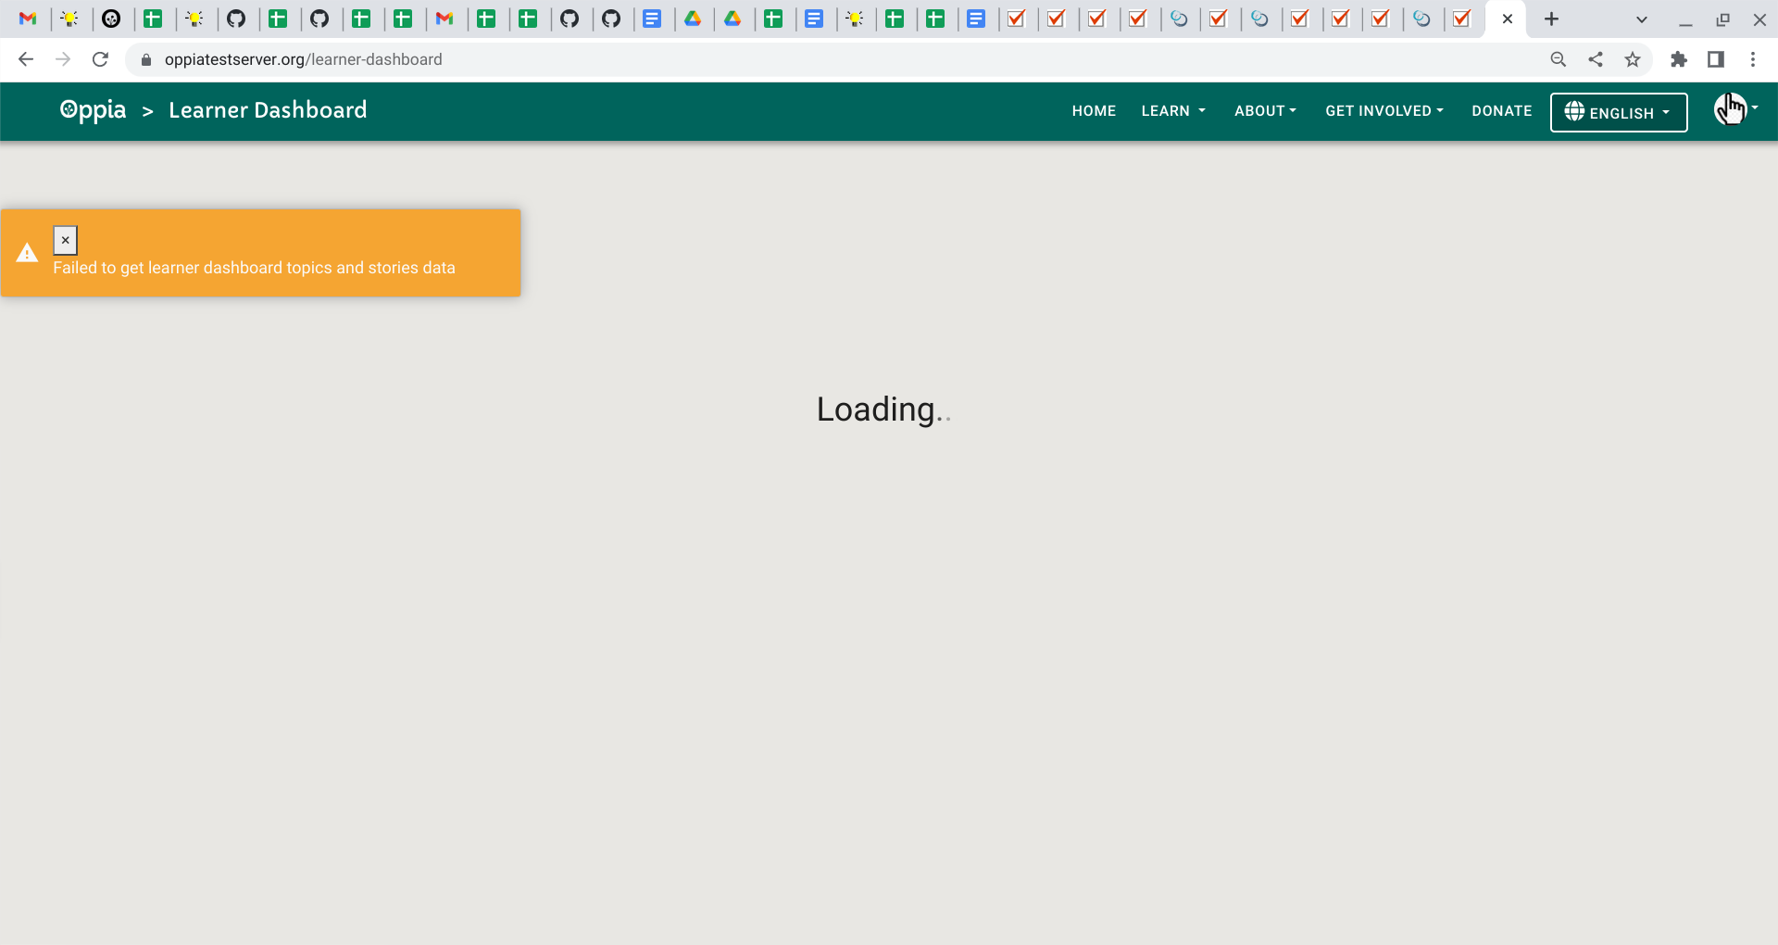Switch to the Gmail browser tab

[x=29, y=19]
